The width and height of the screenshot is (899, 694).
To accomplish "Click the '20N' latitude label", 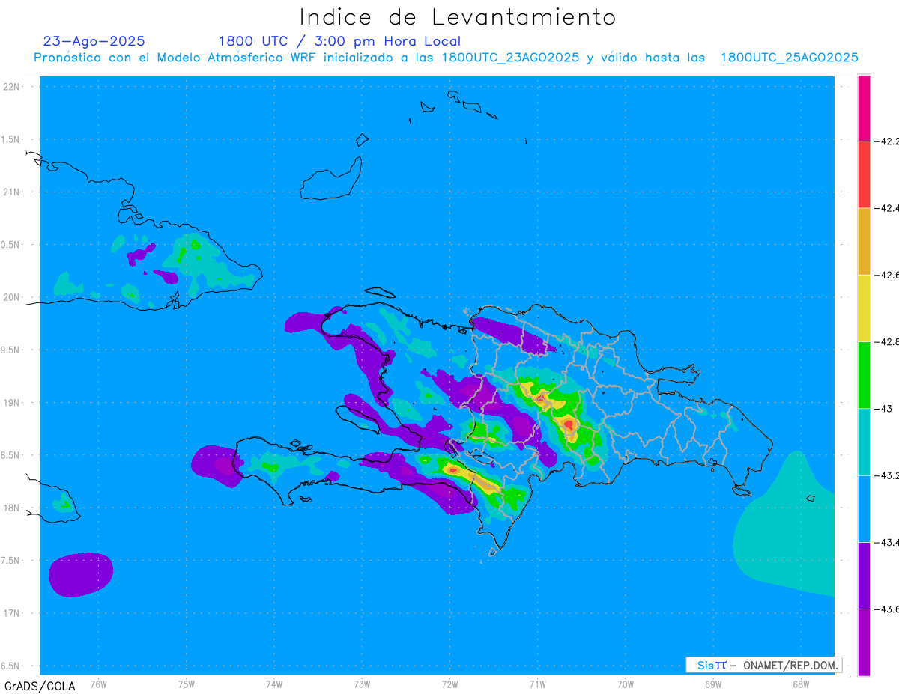I will point(13,297).
